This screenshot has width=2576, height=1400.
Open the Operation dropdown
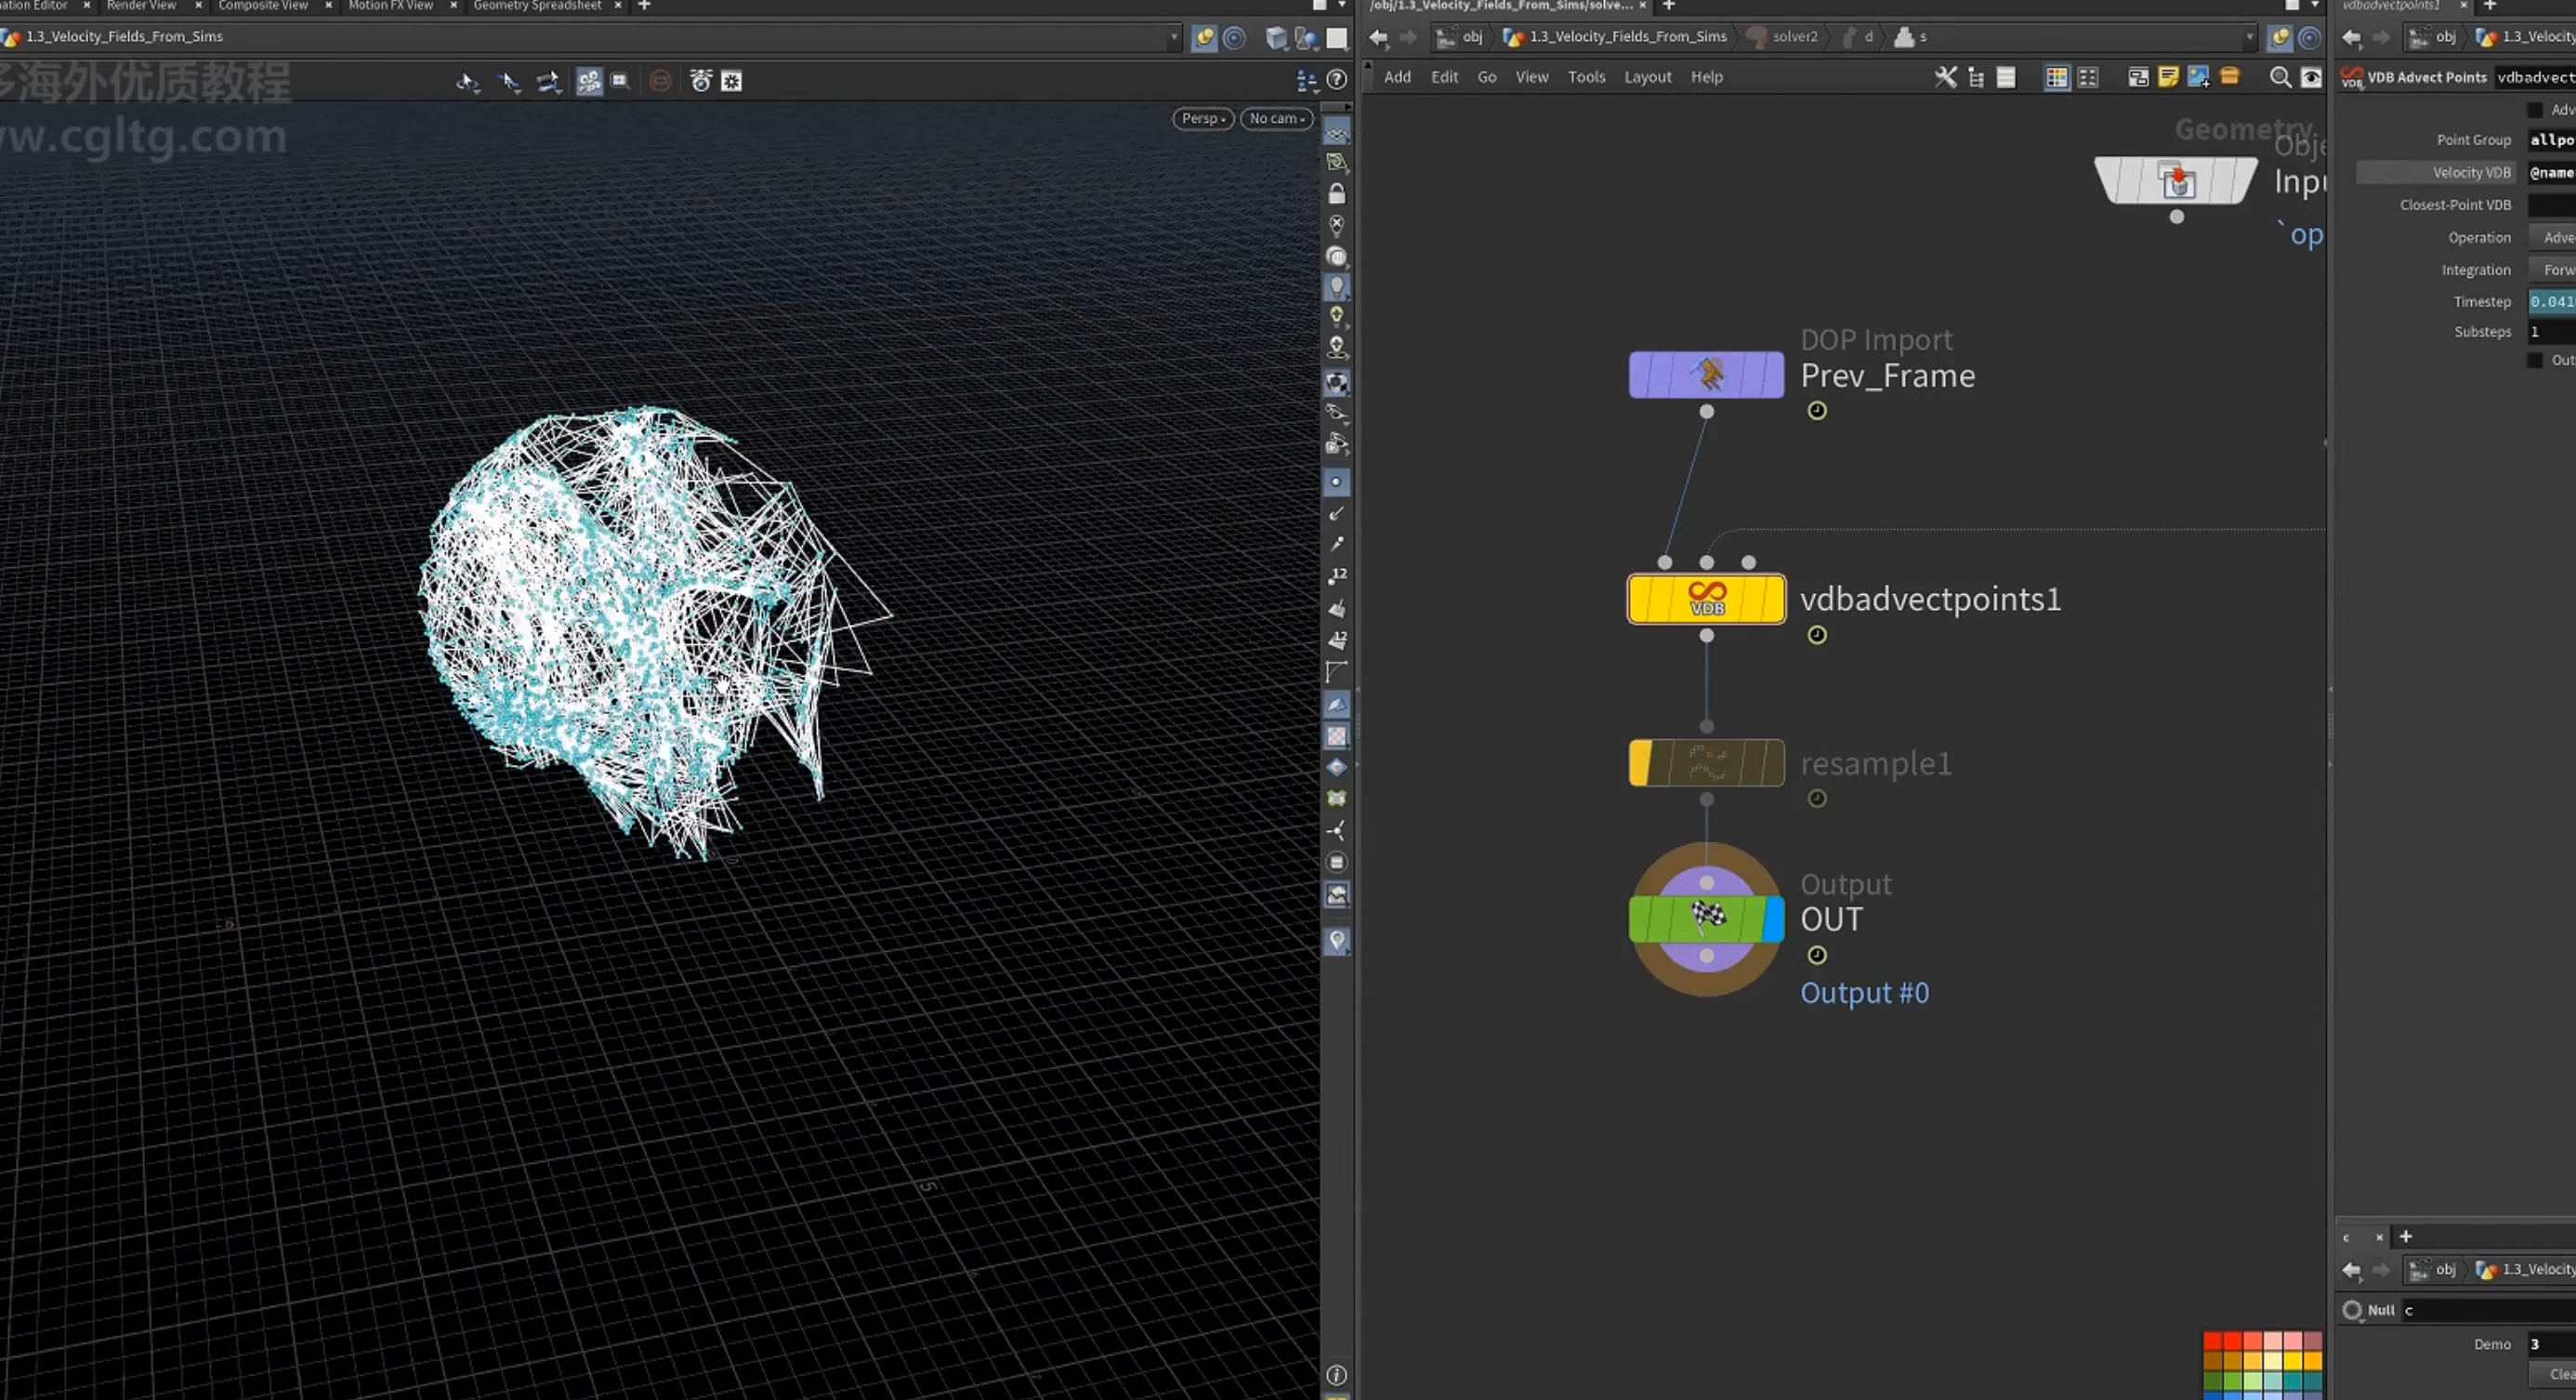pyautogui.click(x=2553, y=237)
